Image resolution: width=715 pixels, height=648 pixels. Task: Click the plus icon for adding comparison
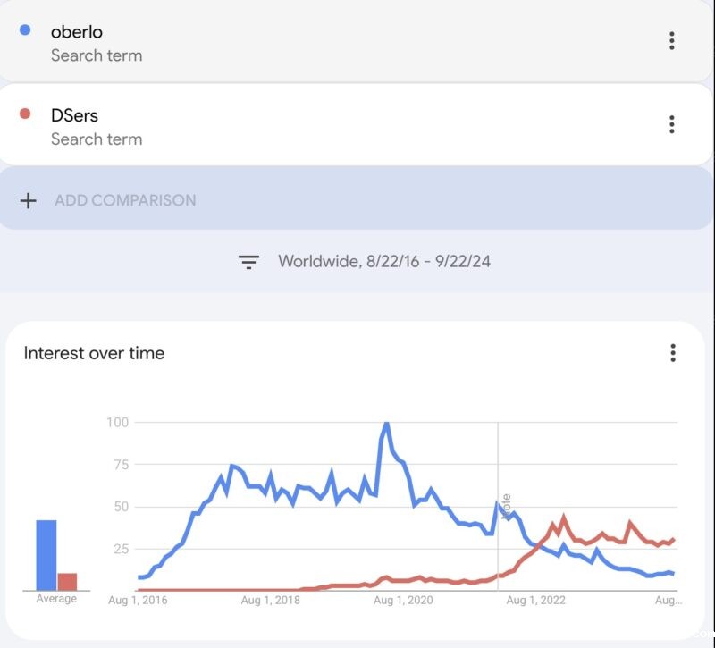point(29,200)
